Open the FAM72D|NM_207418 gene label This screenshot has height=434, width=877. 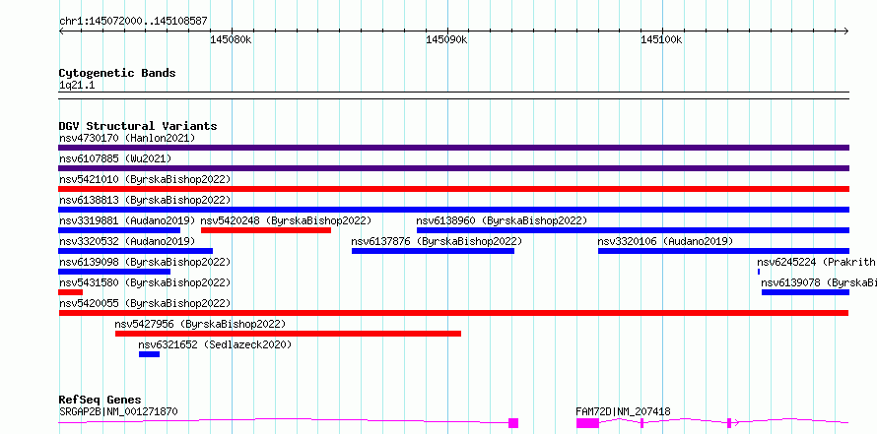pos(623,411)
